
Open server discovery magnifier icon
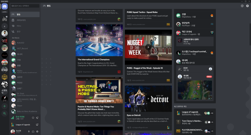pyautogui.click(x=4, y=113)
